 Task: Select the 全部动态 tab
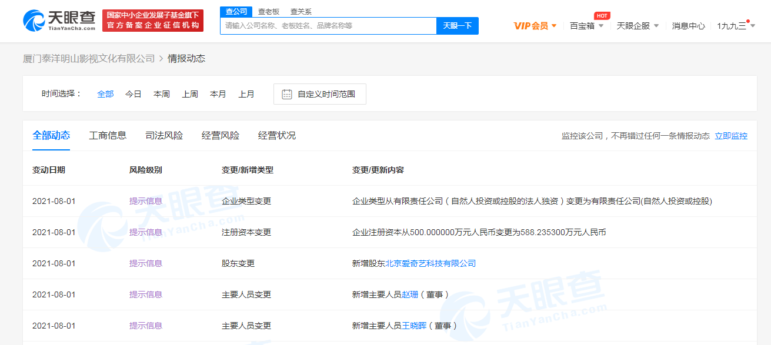click(x=51, y=135)
